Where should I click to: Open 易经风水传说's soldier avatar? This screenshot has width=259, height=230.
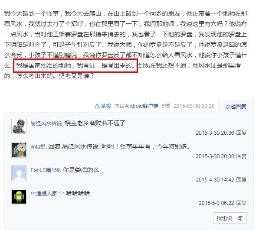(19, 126)
